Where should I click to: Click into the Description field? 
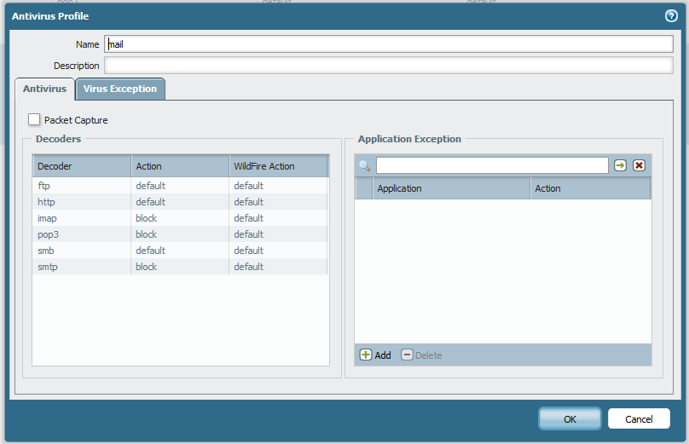(x=388, y=66)
